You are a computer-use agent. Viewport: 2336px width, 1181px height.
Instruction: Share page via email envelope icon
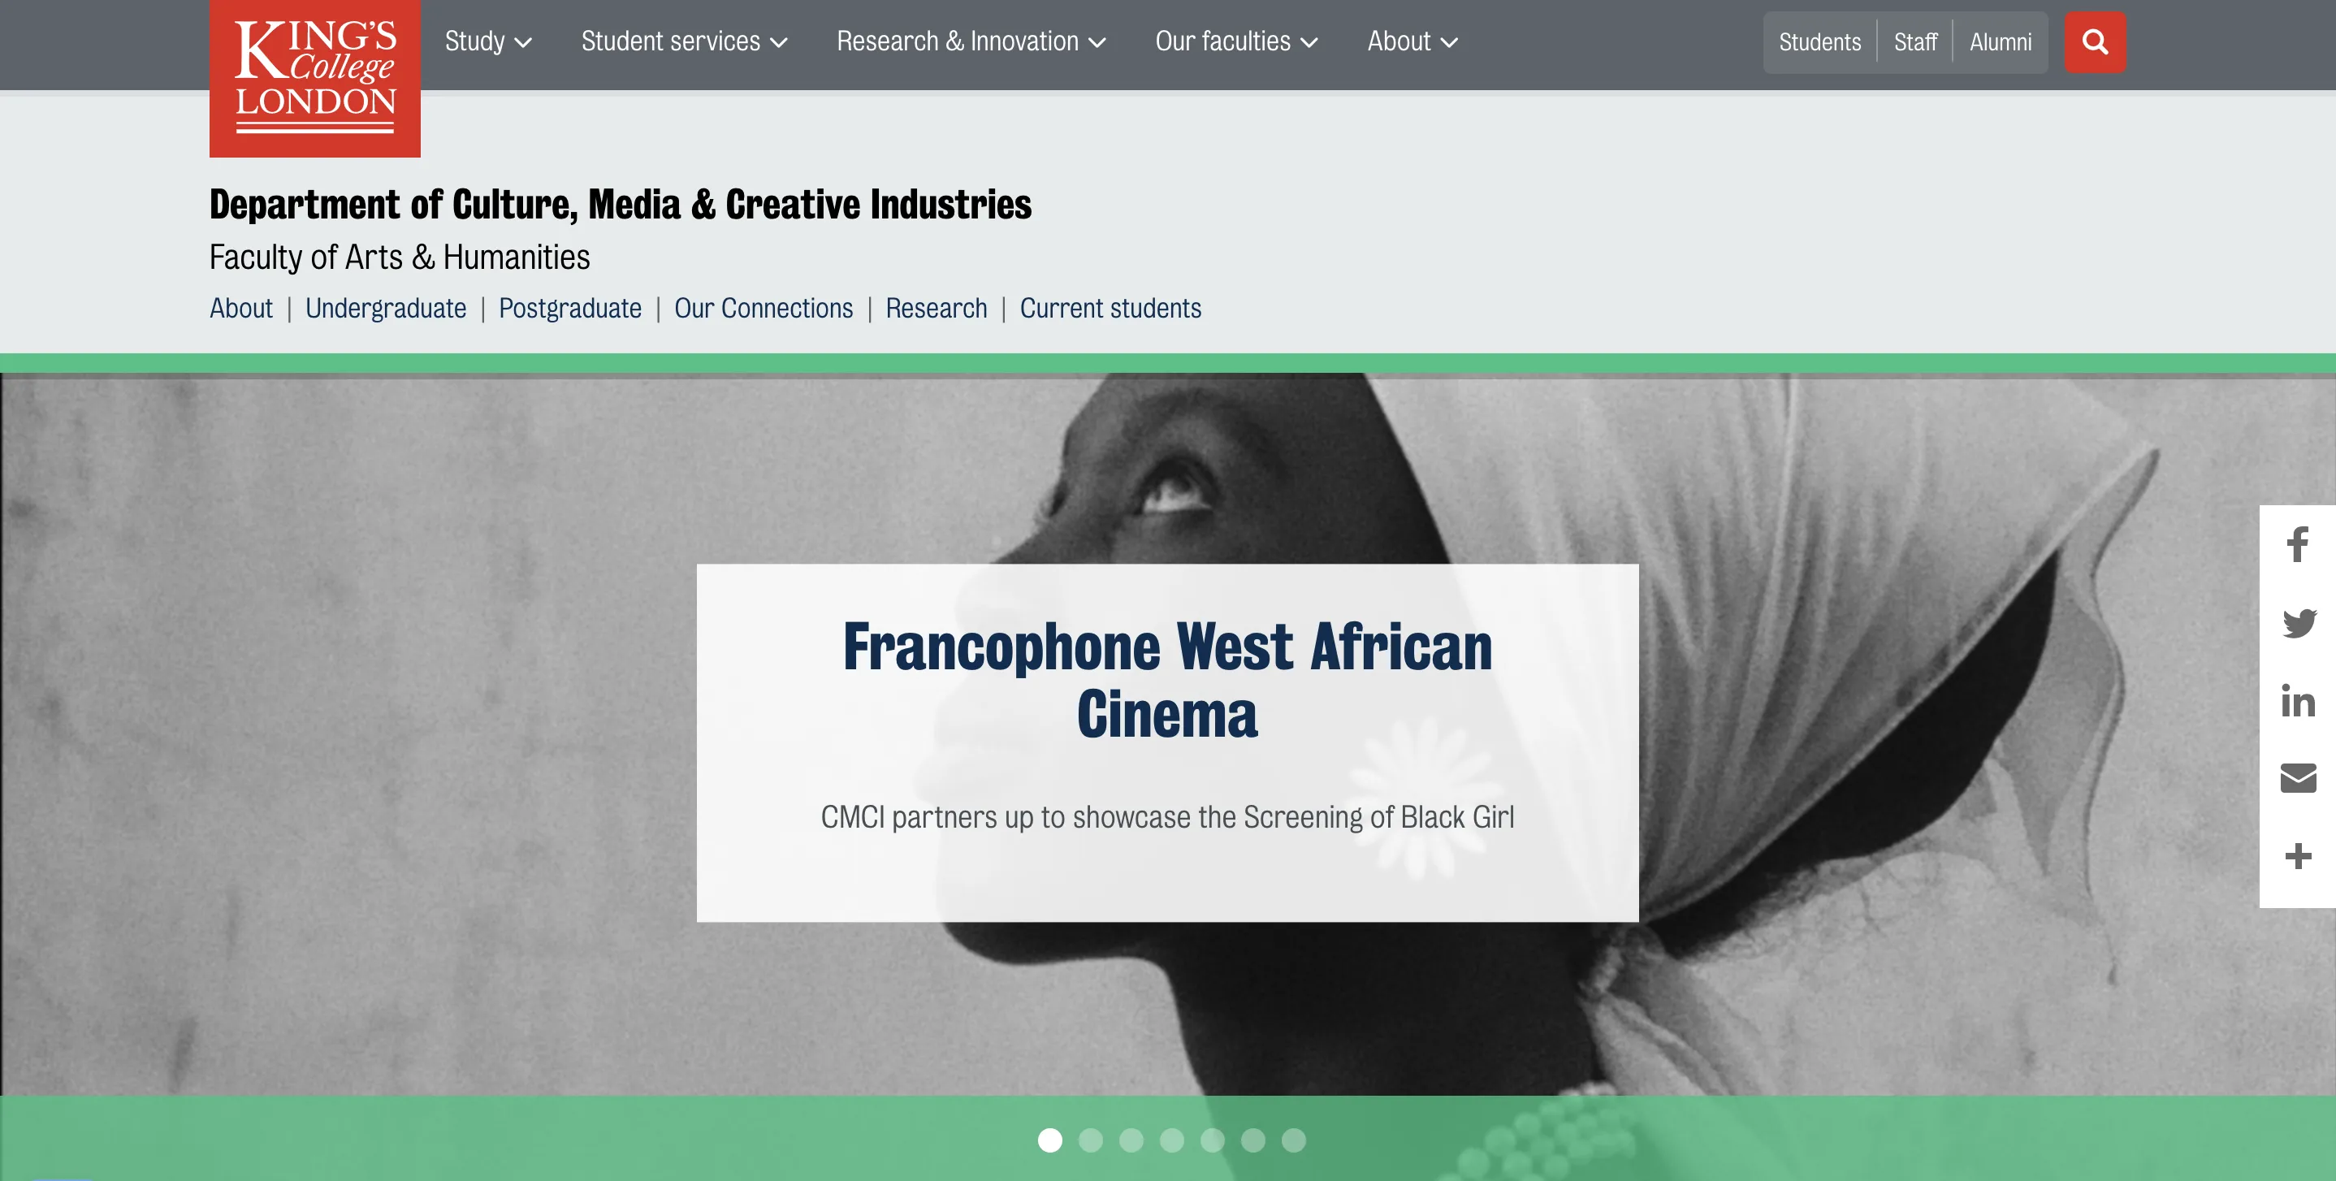coord(2298,778)
